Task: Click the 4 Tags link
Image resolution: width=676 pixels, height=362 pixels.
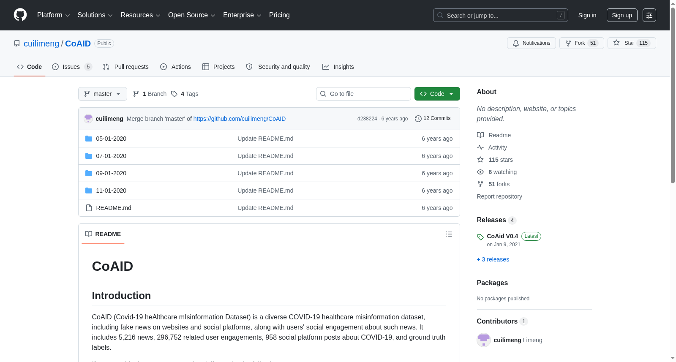Action: click(185, 94)
